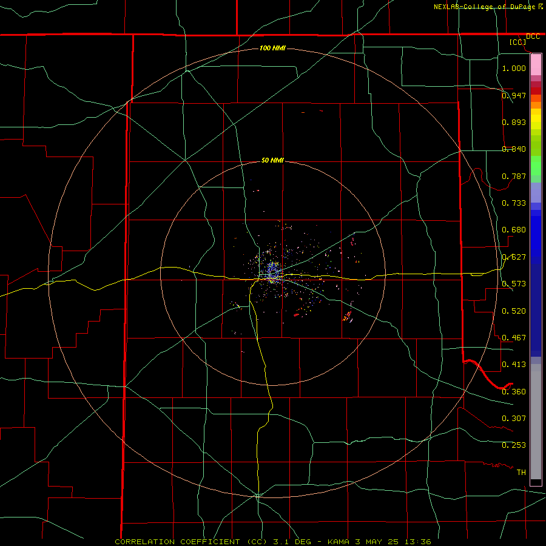Click the bright green color bar segment
This screenshot has height=546, width=546.
pos(536,166)
